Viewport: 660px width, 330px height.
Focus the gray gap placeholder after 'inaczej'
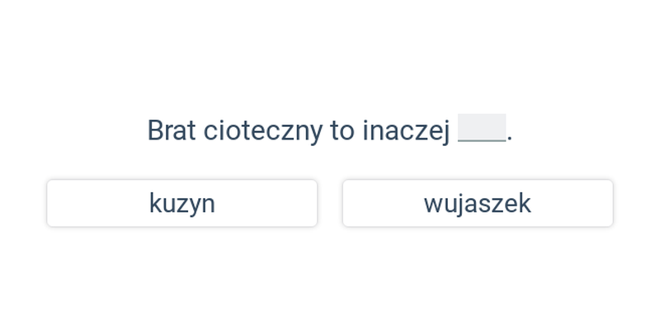[x=482, y=128]
